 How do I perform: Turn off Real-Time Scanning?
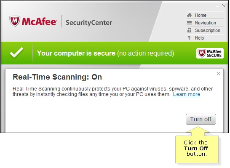click(201, 119)
